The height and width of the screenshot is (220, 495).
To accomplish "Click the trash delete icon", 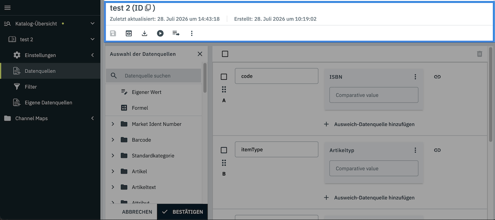I will coord(480,54).
